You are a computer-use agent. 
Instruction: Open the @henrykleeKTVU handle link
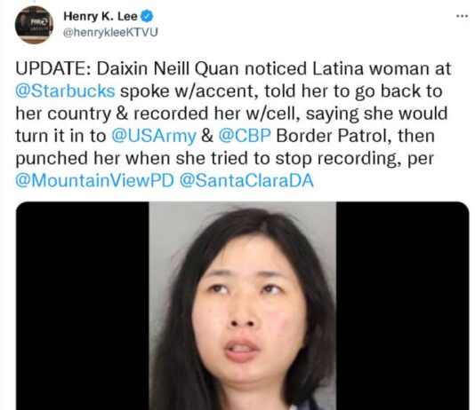click(110, 32)
